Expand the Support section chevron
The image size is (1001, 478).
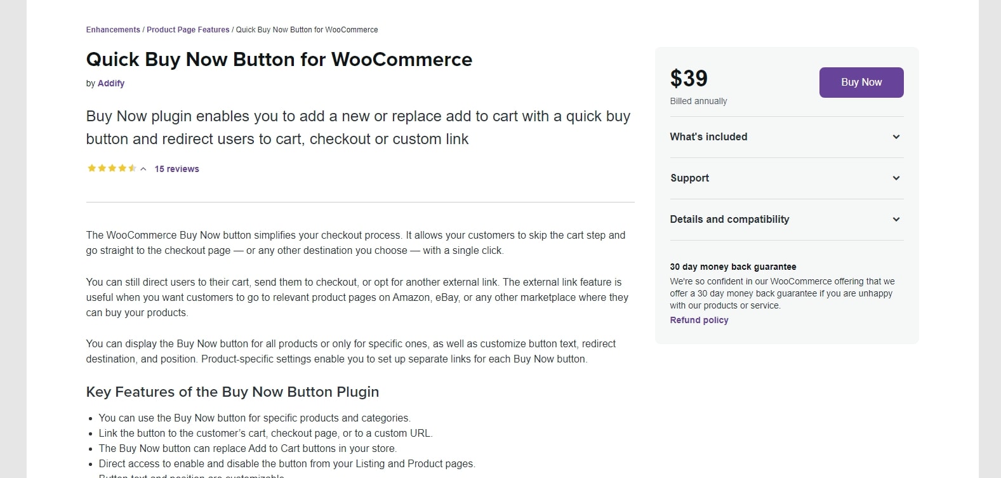tap(896, 178)
